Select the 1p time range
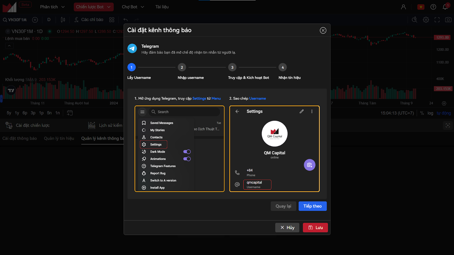The height and width of the screenshot is (255, 454). (x=41, y=113)
